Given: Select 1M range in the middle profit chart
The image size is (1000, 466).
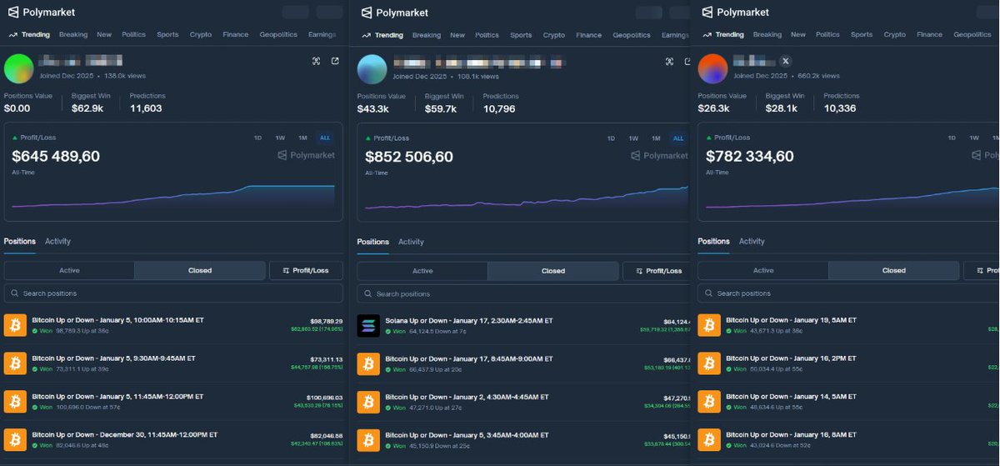Looking at the screenshot, I should [x=656, y=138].
